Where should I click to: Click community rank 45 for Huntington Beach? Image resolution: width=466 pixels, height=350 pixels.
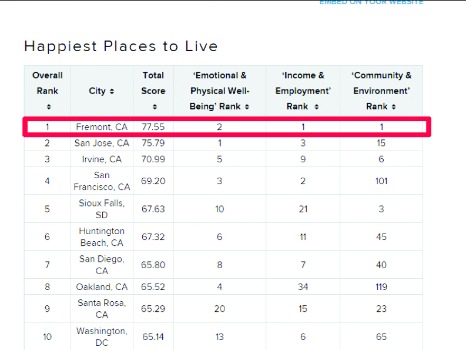381,237
